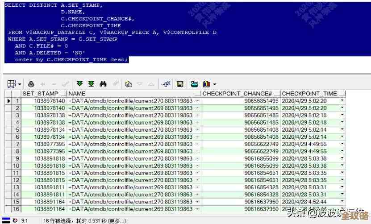Expand the dropdown arrow beside chart icon
This screenshot has width=371, height=224.
click(x=215, y=84)
